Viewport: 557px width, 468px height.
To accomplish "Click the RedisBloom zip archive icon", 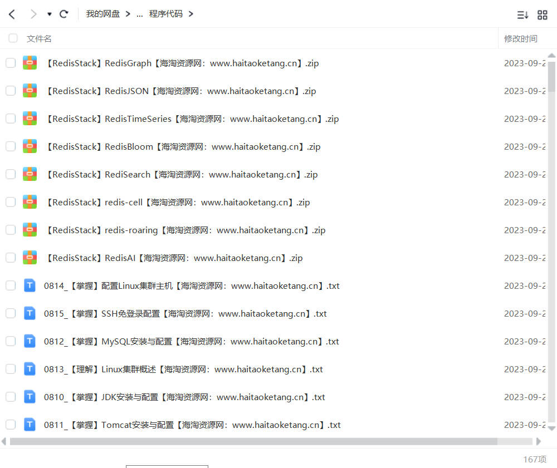I will point(30,146).
